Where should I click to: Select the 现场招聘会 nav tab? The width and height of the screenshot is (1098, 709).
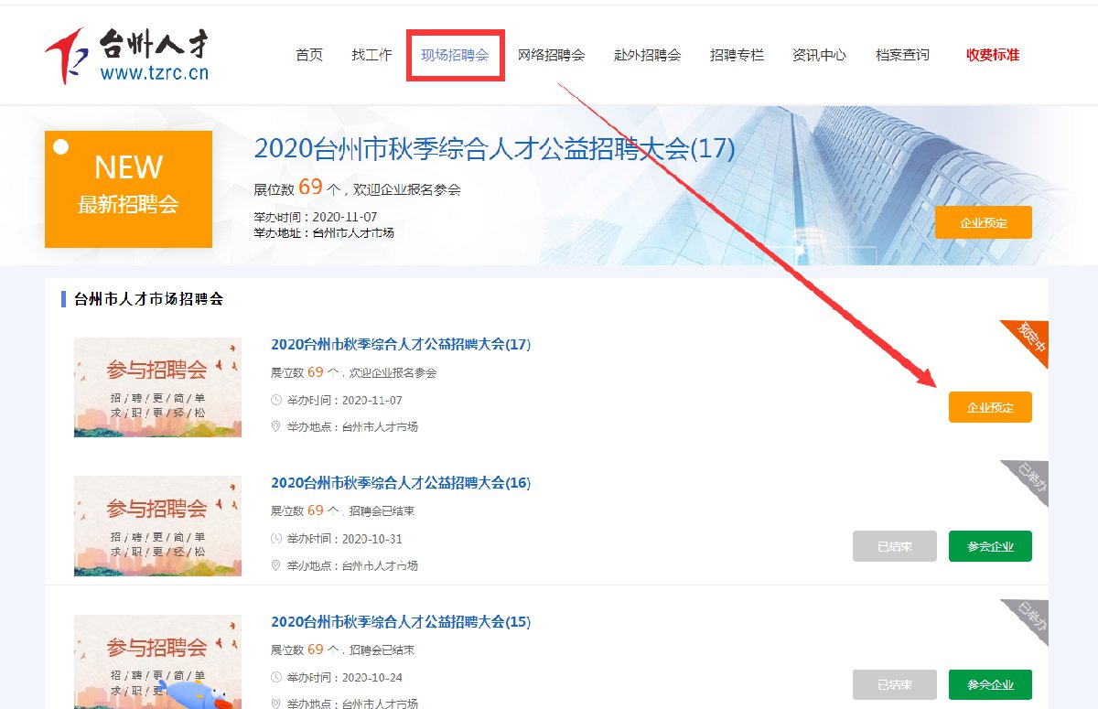[x=455, y=55]
